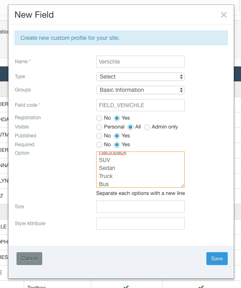Viewport: 241px width, 288px height.
Task: Choose Admin only visibility option
Action: pos(147,127)
